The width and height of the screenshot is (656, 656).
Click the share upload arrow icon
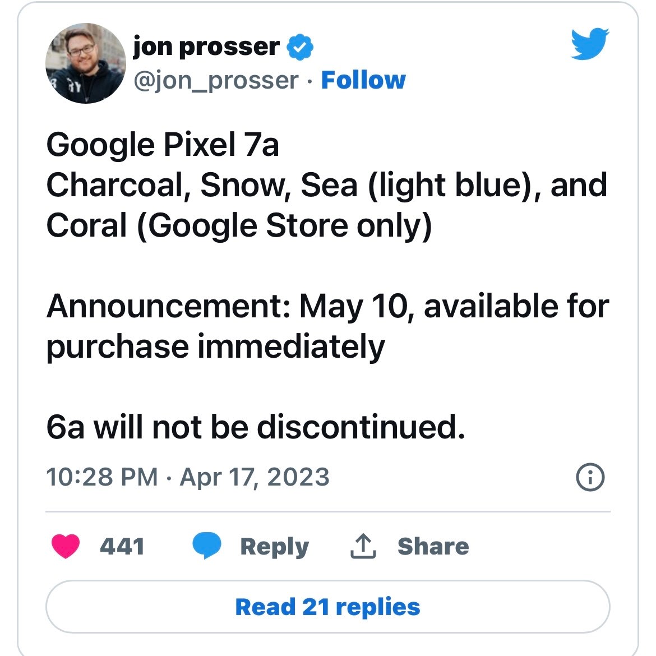coord(363,546)
